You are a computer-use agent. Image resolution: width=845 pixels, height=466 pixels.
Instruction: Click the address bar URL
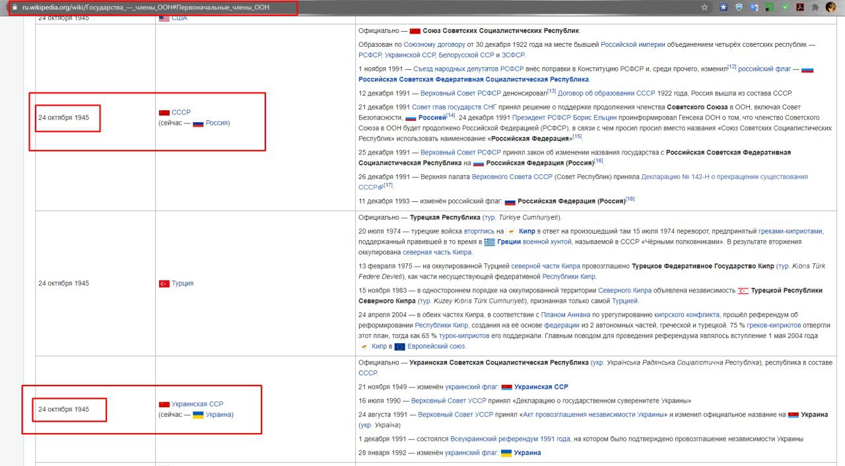click(145, 8)
